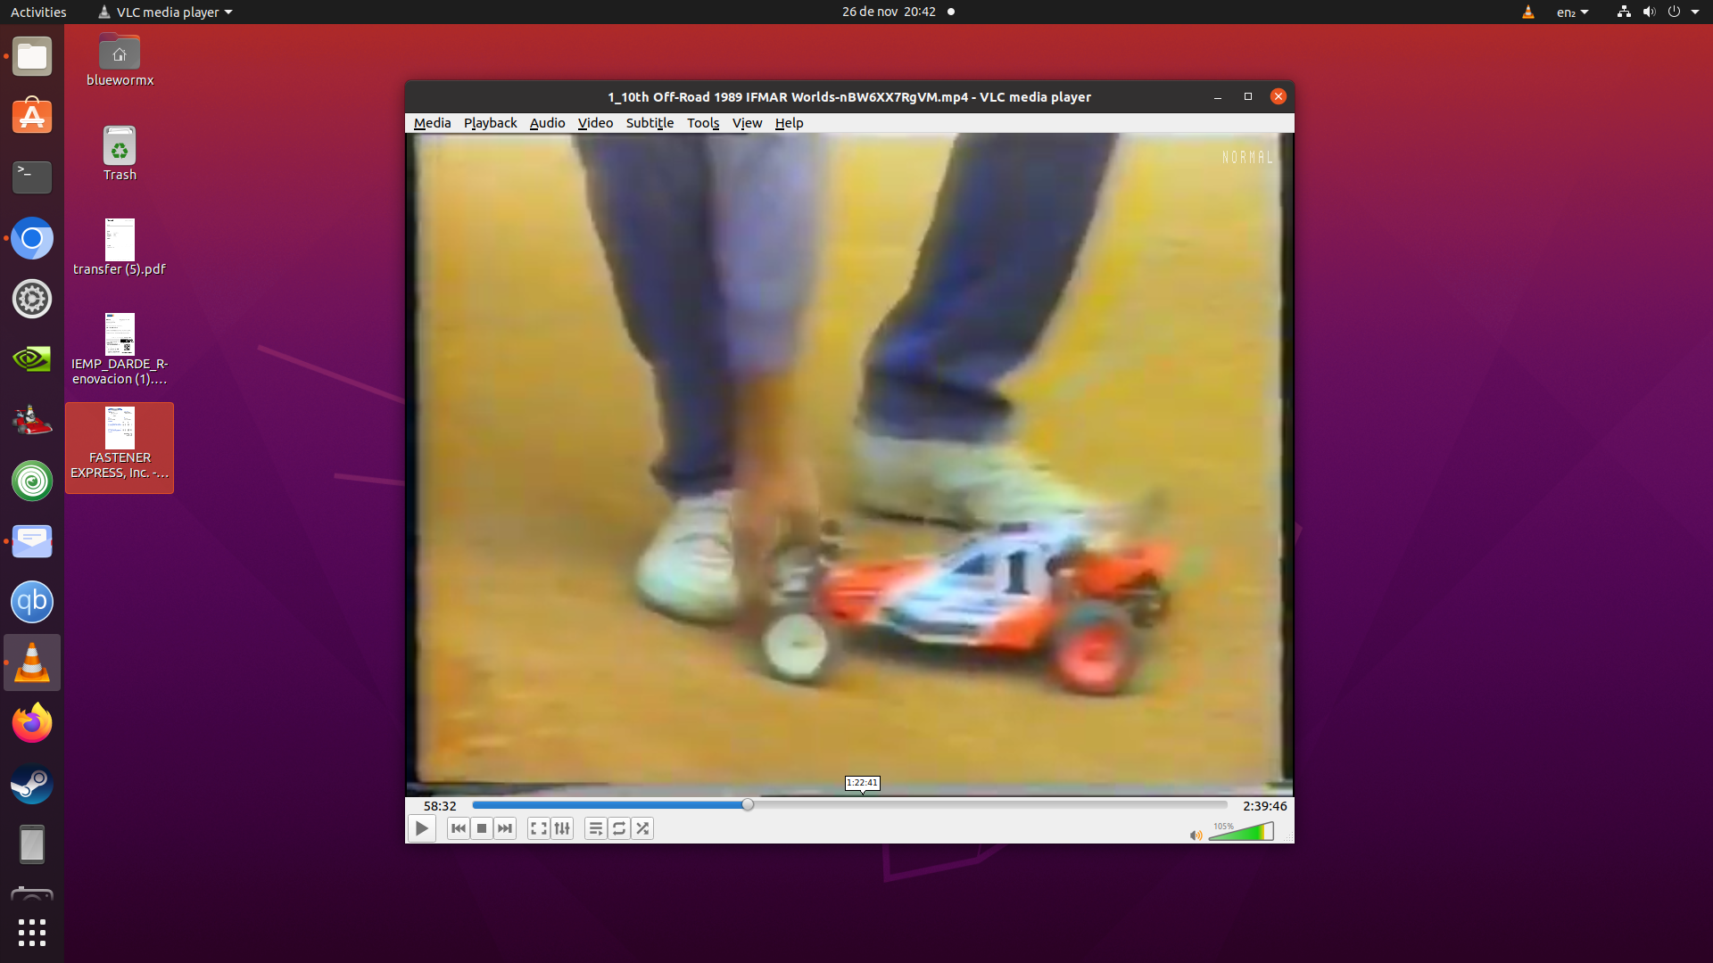Viewport: 1713px width, 963px height.
Task: Launch Steam from dock
Action: pyautogui.click(x=32, y=784)
